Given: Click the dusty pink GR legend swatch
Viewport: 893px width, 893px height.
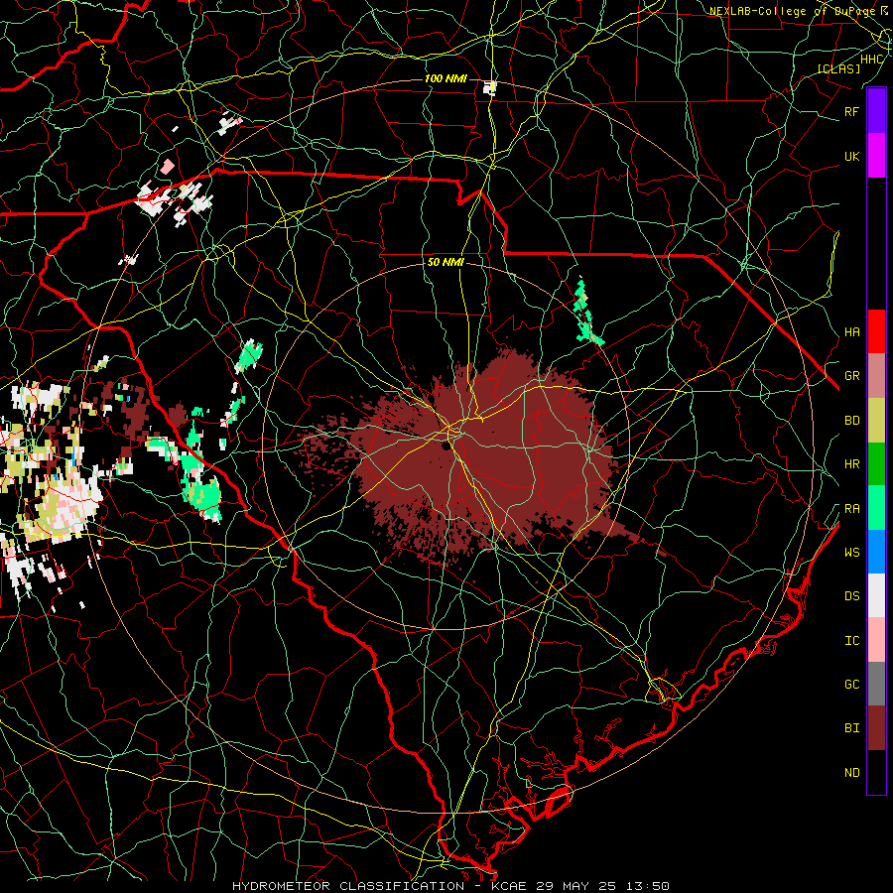Looking at the screenshot, I should pos(876,375).
